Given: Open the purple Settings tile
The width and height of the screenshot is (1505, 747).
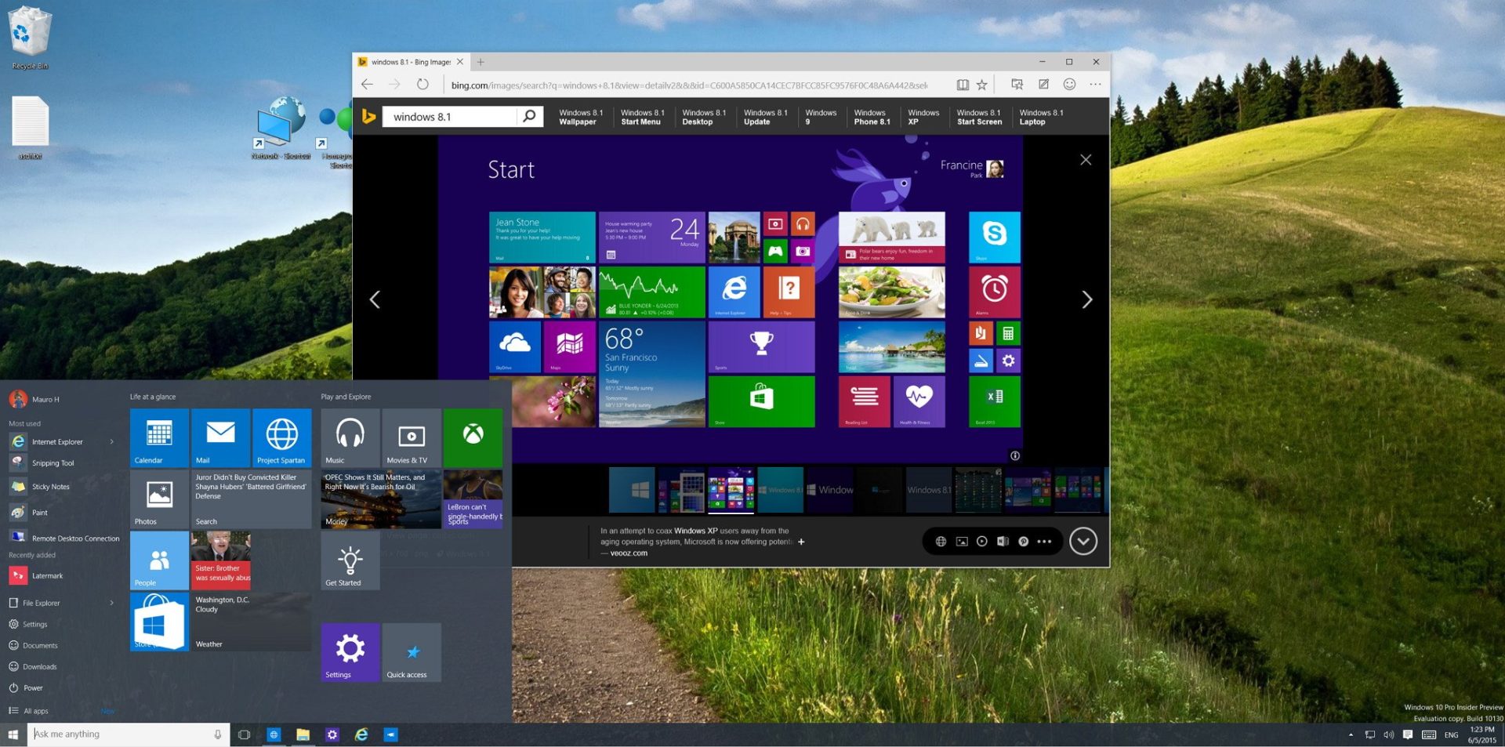Looking at the screenshot, I should point(350,652).
